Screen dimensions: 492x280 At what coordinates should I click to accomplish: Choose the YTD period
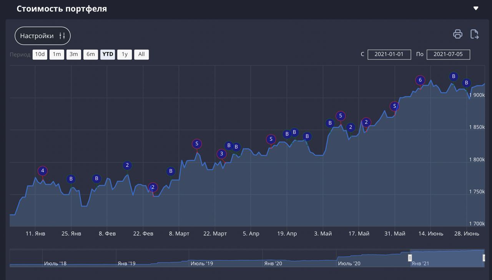(108, 54)
